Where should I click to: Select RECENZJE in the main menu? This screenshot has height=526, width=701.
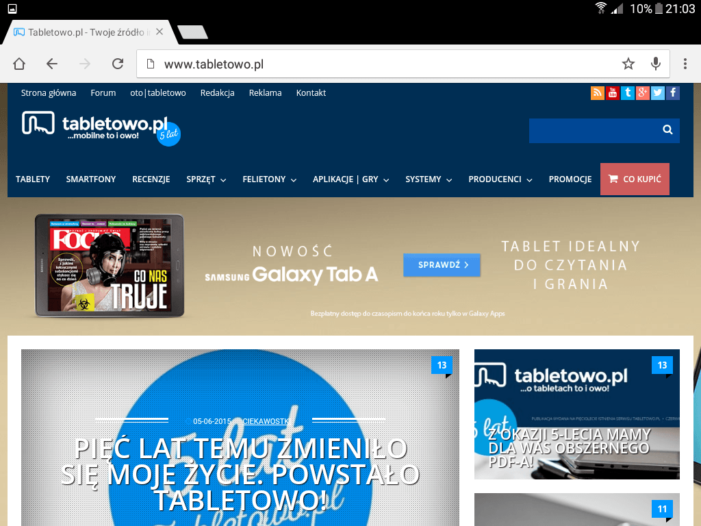click(x=151, y=179)
